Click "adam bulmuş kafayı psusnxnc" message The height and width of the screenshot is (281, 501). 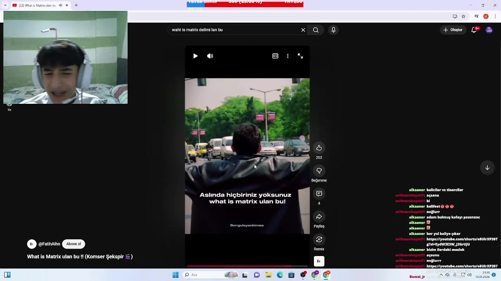[453, 217]
